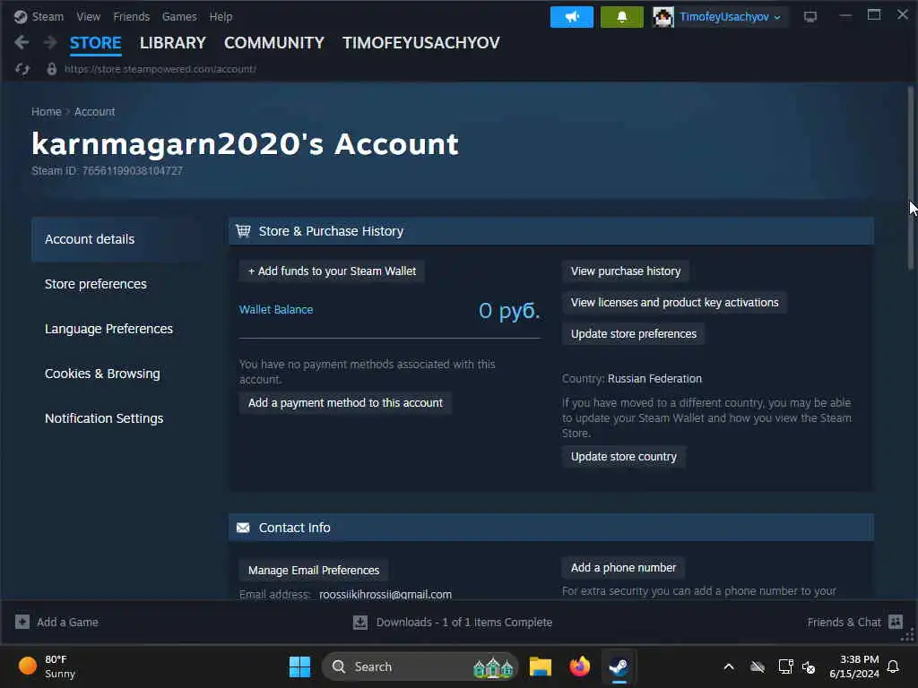
Task: Open the weather widget showing 80°F Sunny
Action: [47, 666]
